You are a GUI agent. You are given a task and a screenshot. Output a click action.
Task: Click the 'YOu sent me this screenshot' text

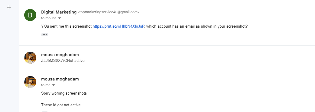(x=66, y=26)
